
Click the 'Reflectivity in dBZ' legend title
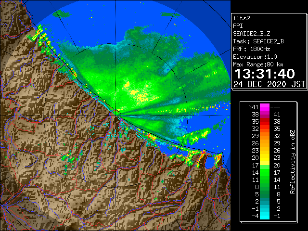tap(293, 162)
